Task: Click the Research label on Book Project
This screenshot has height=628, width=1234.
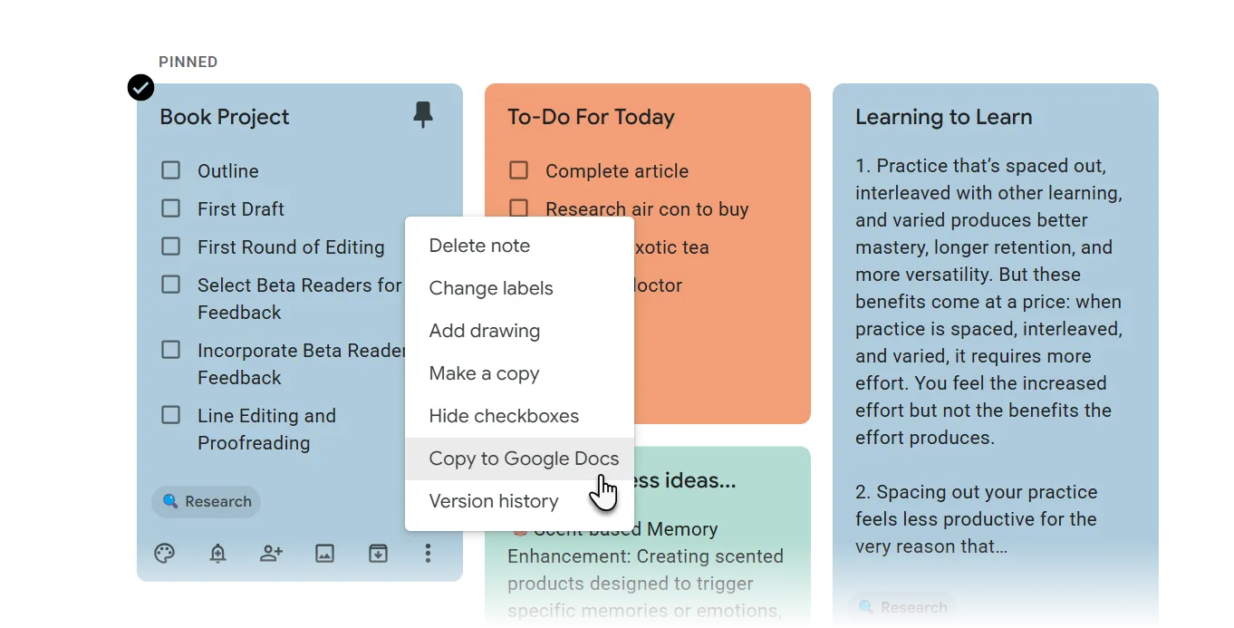Action: 206,501
